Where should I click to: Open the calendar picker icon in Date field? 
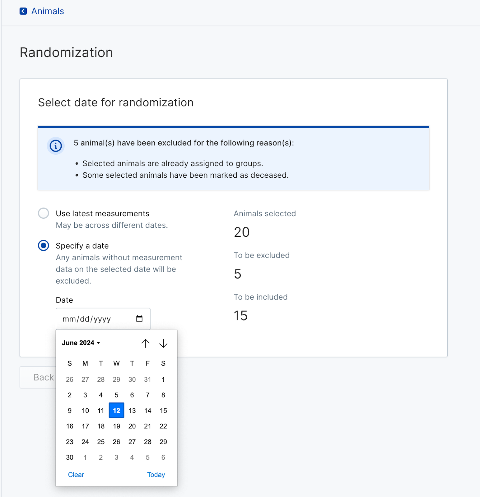tap(139, 319)
